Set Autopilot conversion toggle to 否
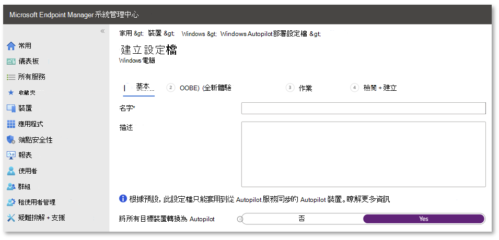Viewport: 499px width, 240px height. click(x=303, y=219)
